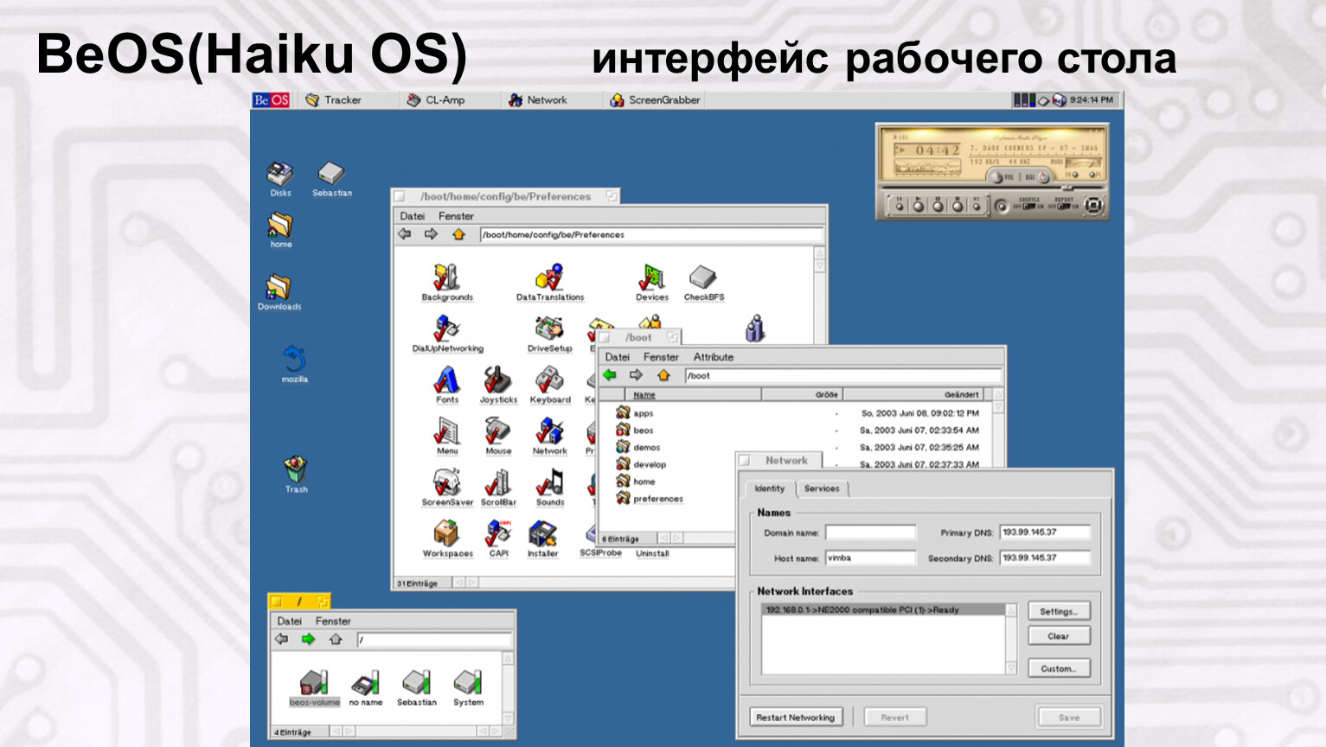Screen dimensions: 1326x747
Task: Click the VOL volume knob in the player
Action: coord(997,177)
